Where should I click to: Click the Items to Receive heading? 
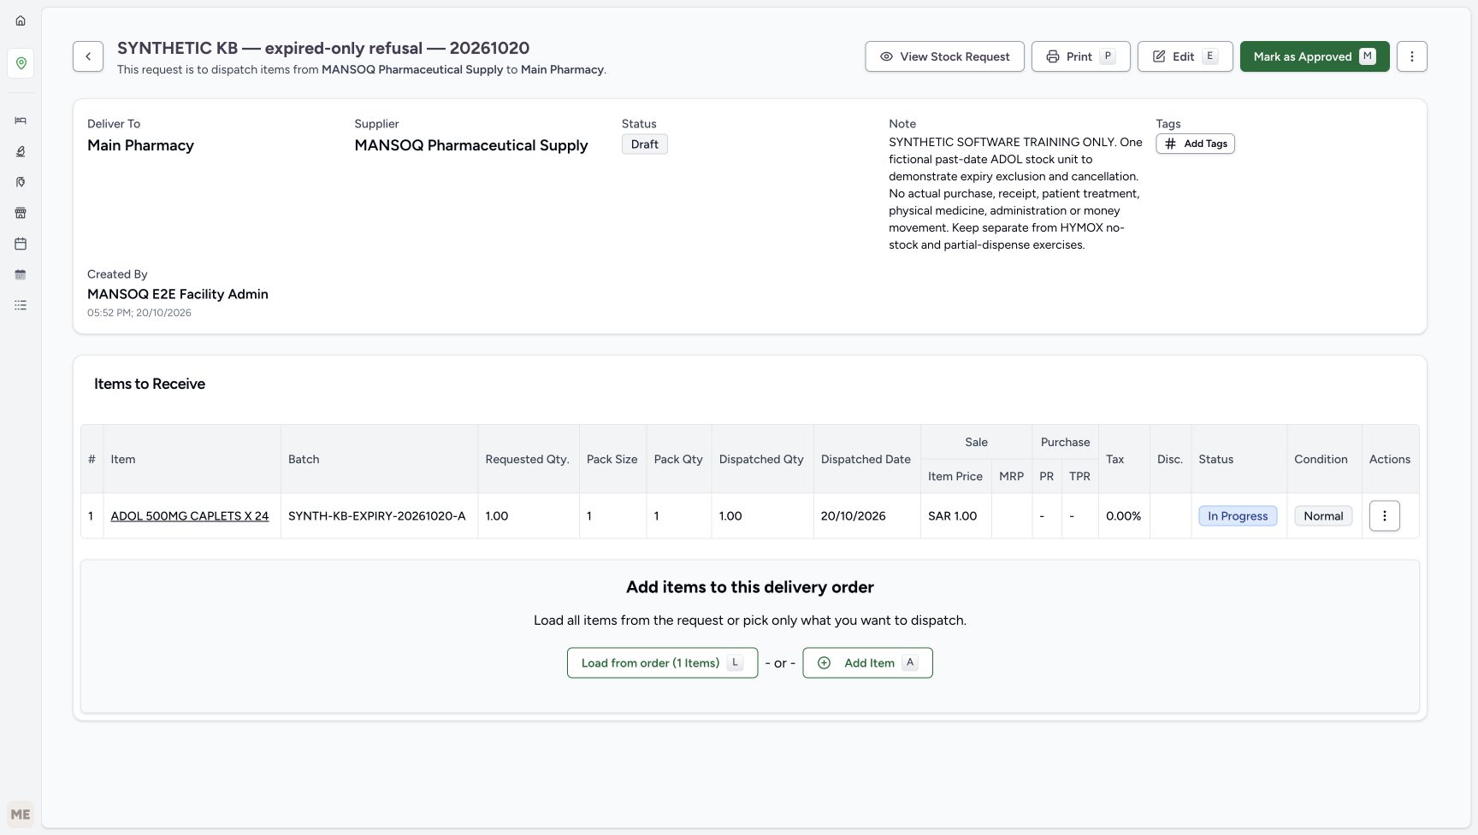click(150, 384)
